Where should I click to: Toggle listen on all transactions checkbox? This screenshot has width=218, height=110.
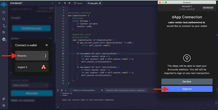71,90
